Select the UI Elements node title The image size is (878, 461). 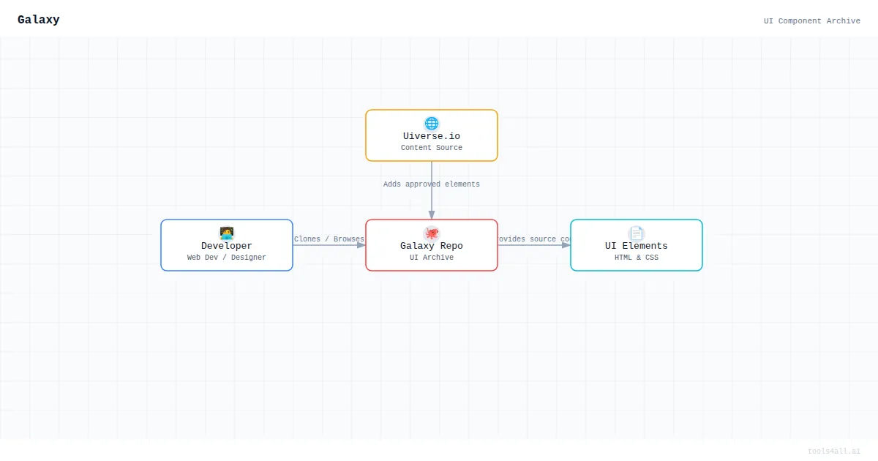[637, 246]
